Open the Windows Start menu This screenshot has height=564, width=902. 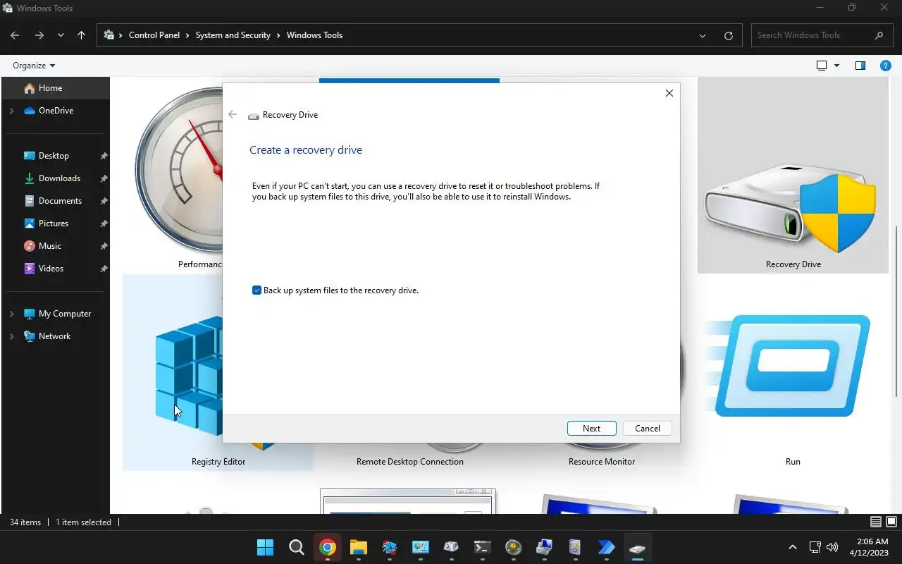click(266, 547)
